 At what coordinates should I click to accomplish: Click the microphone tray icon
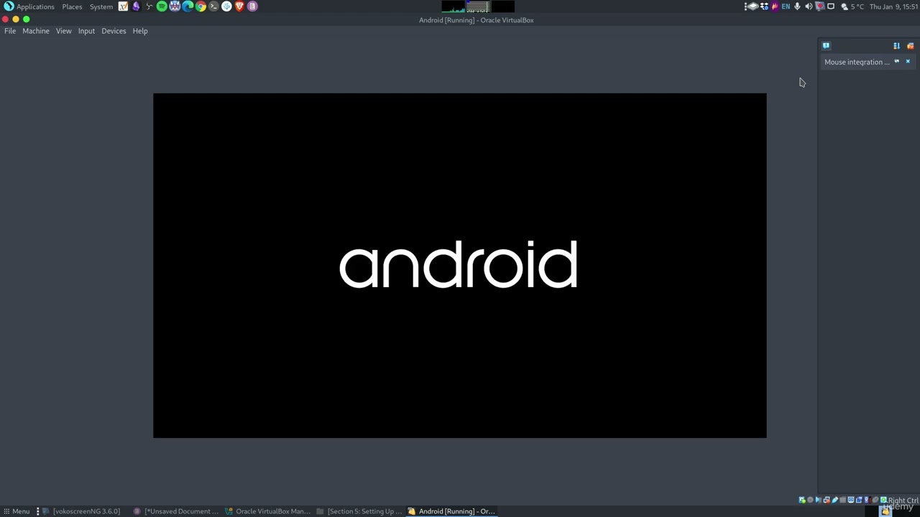797,6
